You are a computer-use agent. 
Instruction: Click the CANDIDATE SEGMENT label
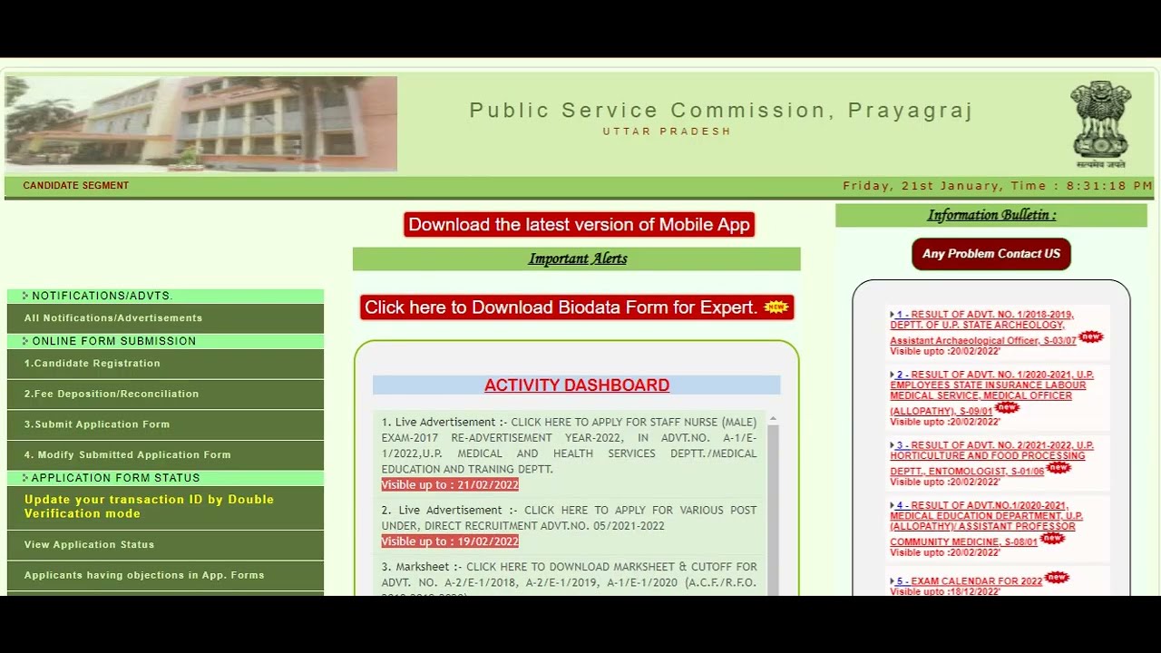tap(76, 186)
